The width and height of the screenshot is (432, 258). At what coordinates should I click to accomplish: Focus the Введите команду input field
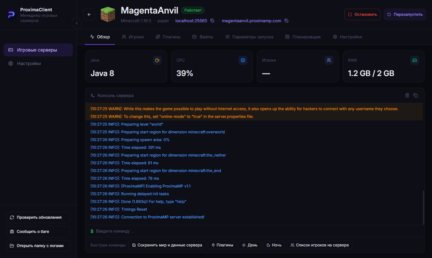coord(254,231)
